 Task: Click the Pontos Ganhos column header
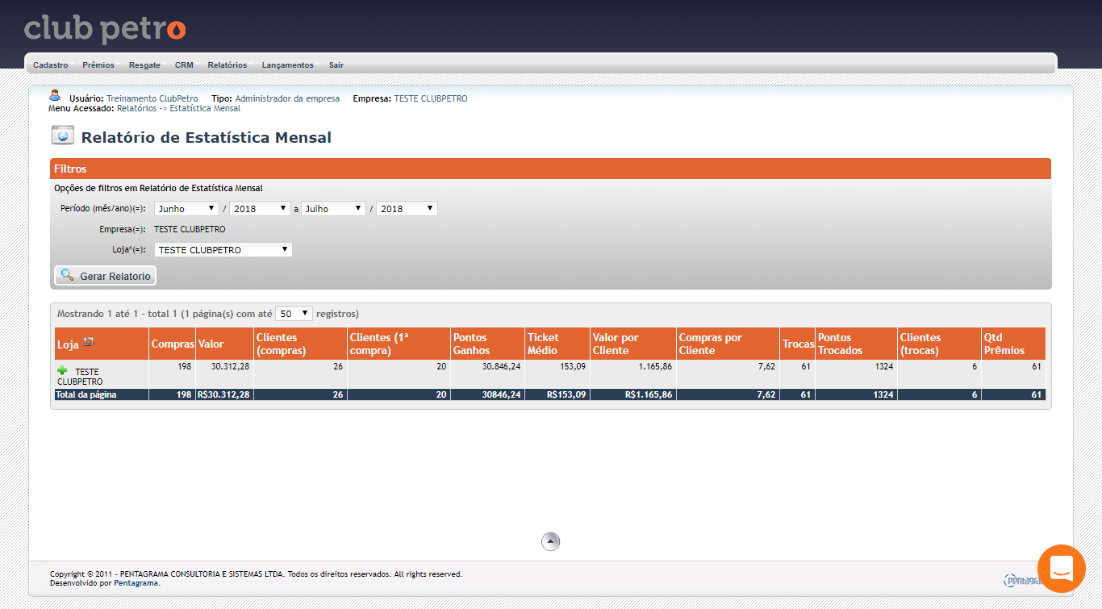[487, 344]
